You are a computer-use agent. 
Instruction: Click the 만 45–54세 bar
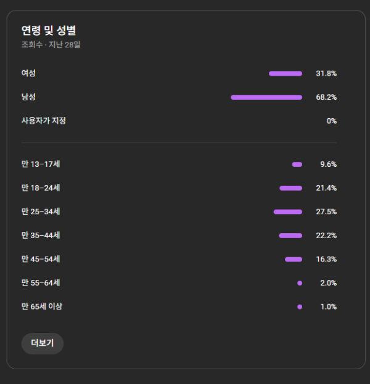pyautogui.click(x=294, y=259)
